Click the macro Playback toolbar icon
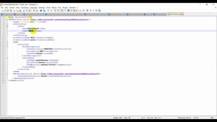The height and width of the screenshot is (122, 217). click(93, 11)
